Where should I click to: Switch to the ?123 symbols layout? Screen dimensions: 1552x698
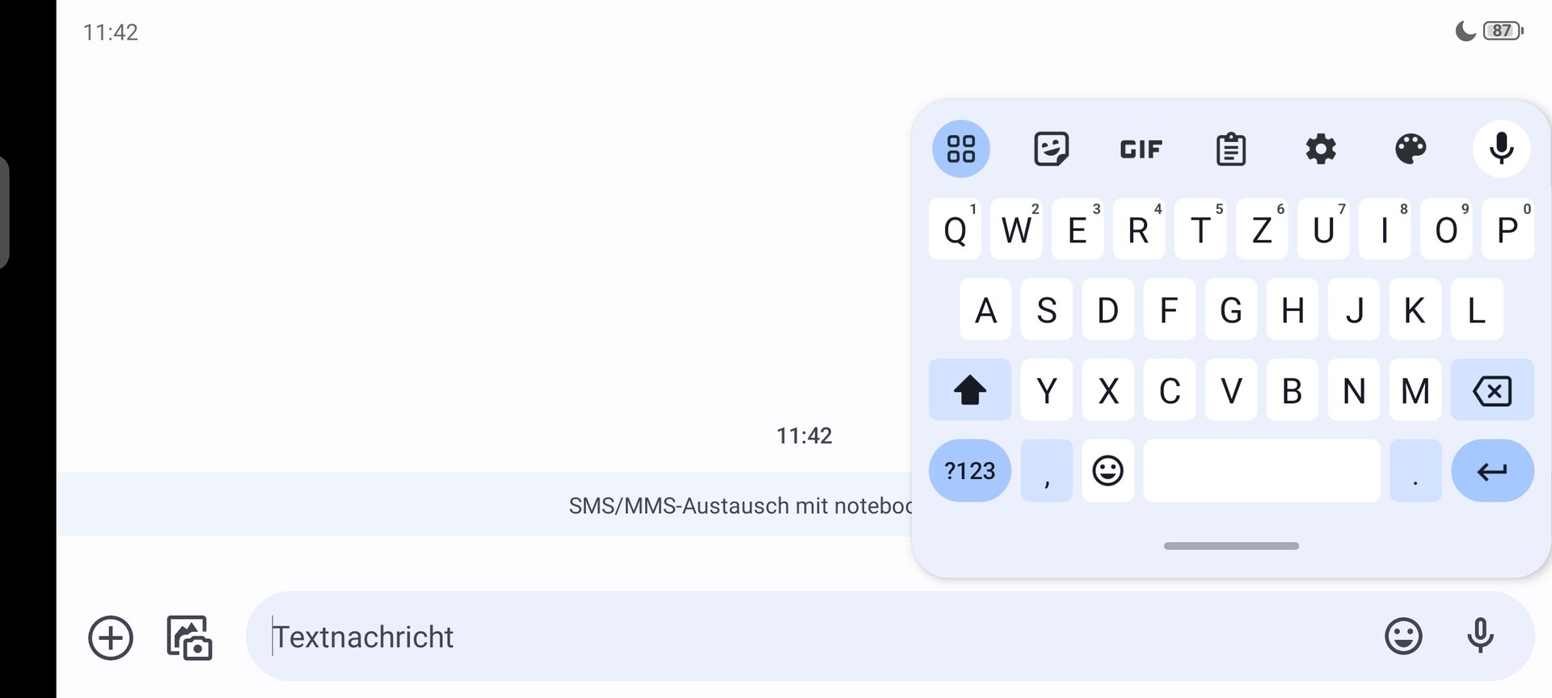[969, 471]
